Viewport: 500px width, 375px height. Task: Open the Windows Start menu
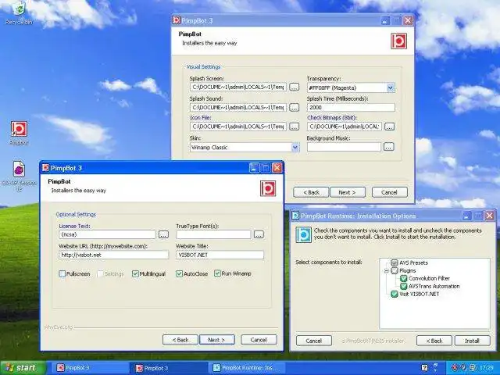(23, 368)
